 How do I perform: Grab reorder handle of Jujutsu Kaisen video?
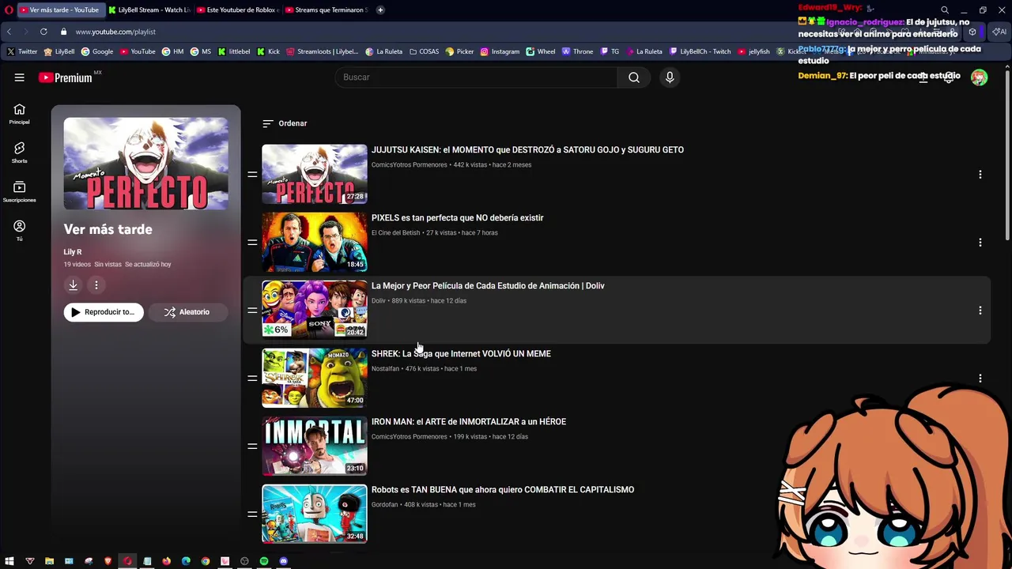tap(252, 175)
